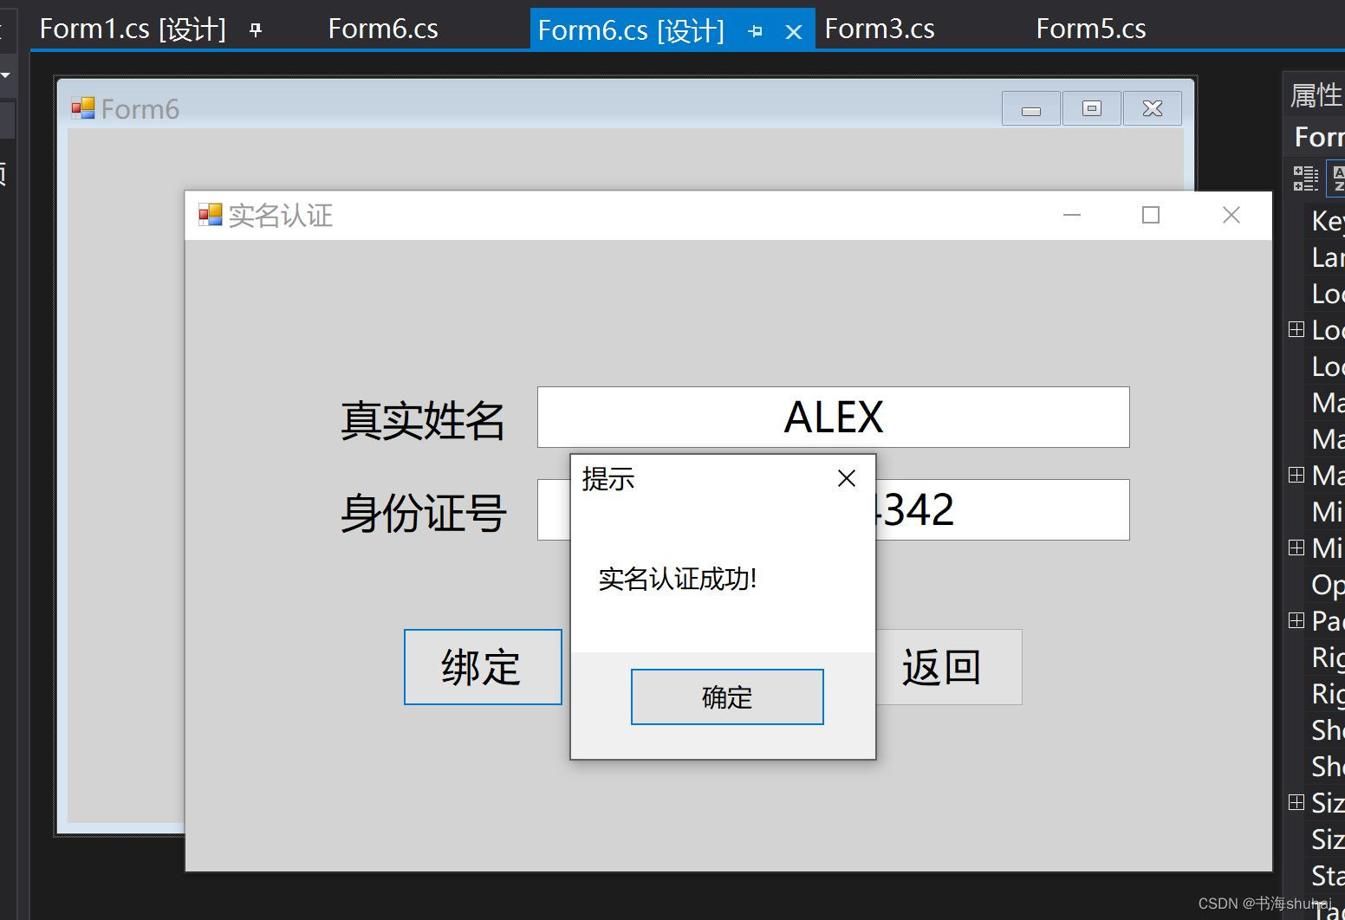Close the 提示 message box with its X
Image resolution: width=1345 pixels, height=920 pixels.
(x=847, y=478)
